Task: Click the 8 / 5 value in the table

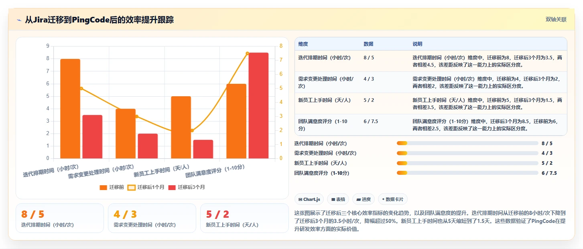Action: click(x=369, y=57)
